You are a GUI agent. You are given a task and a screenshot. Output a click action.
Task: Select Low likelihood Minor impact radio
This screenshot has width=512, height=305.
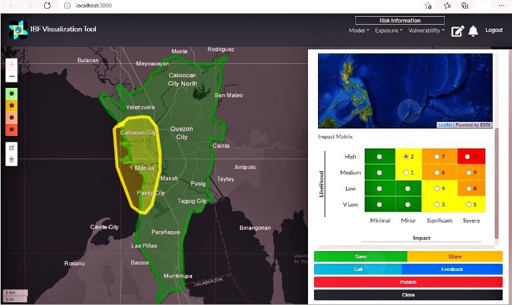(x=407, y=188)
